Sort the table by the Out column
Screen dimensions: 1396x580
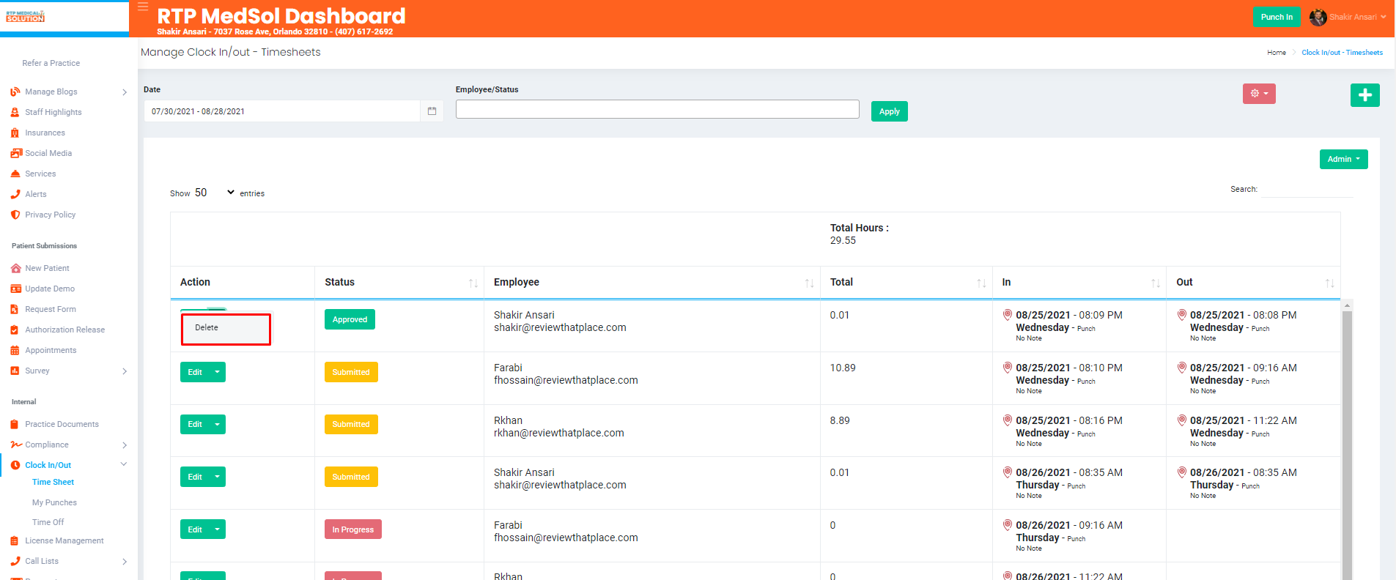pos(1253,283)
